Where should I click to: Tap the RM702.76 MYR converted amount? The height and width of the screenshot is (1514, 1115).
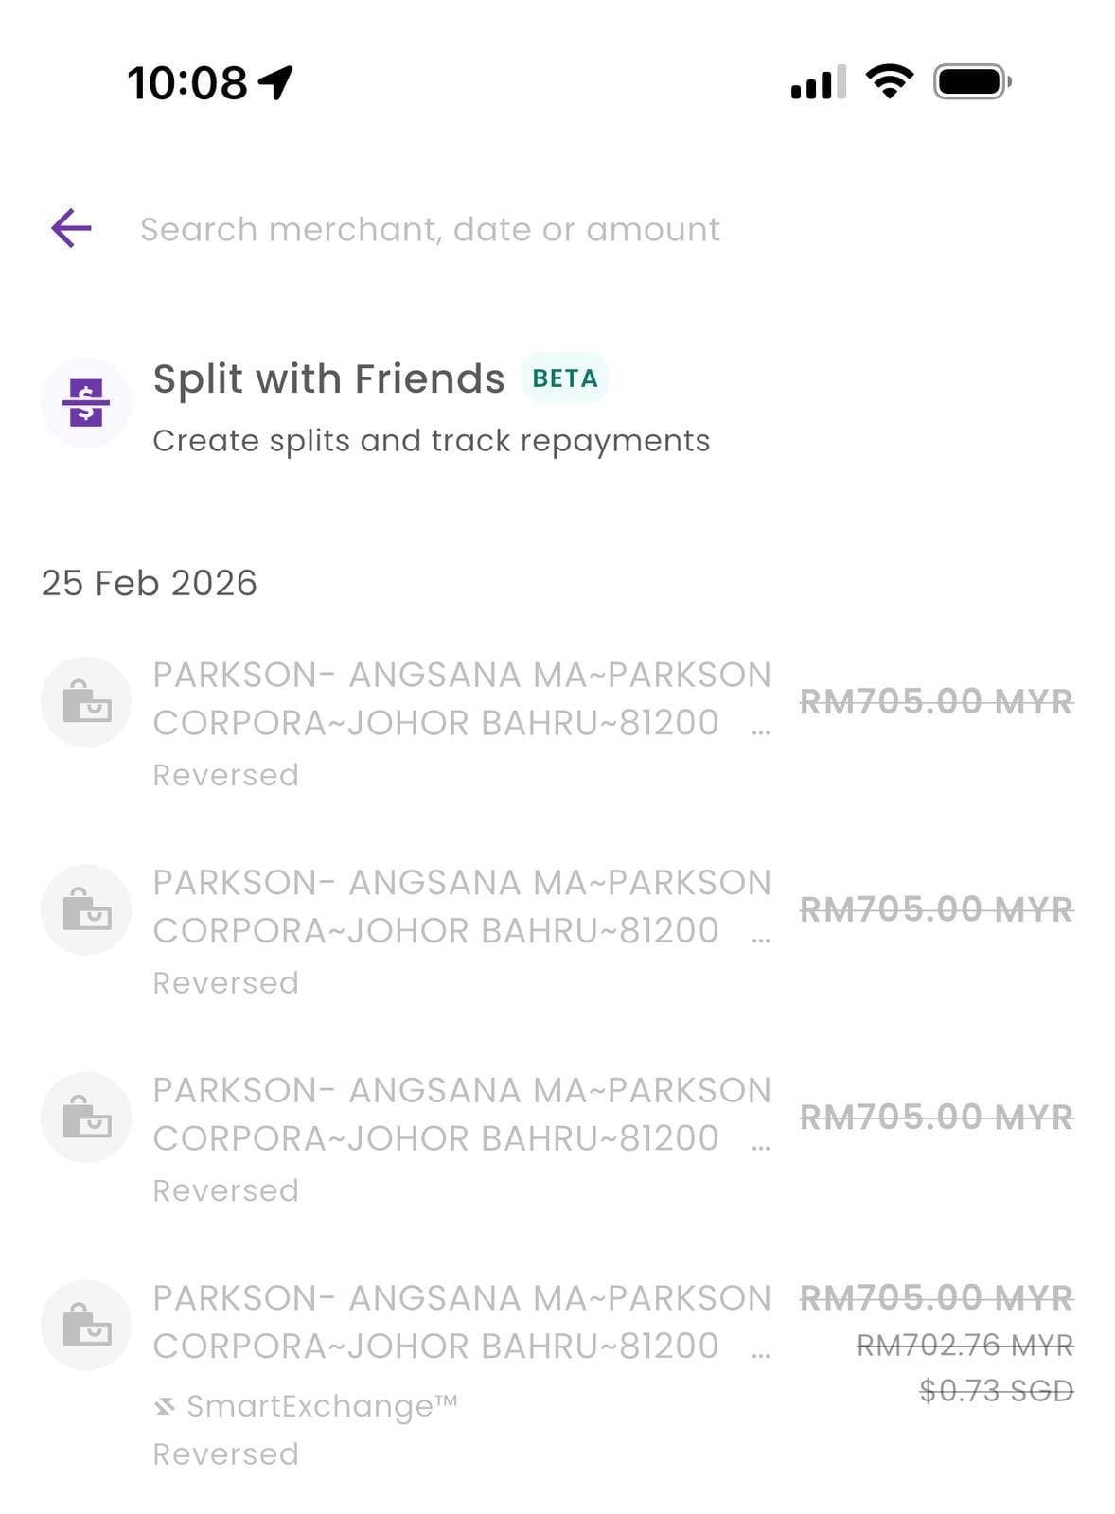(x=965, y=1346)
